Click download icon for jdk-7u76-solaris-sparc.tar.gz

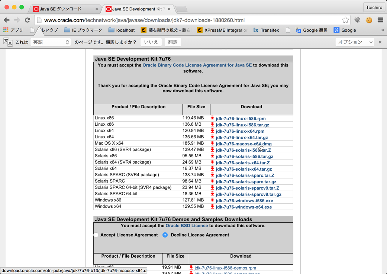(212, 181)
